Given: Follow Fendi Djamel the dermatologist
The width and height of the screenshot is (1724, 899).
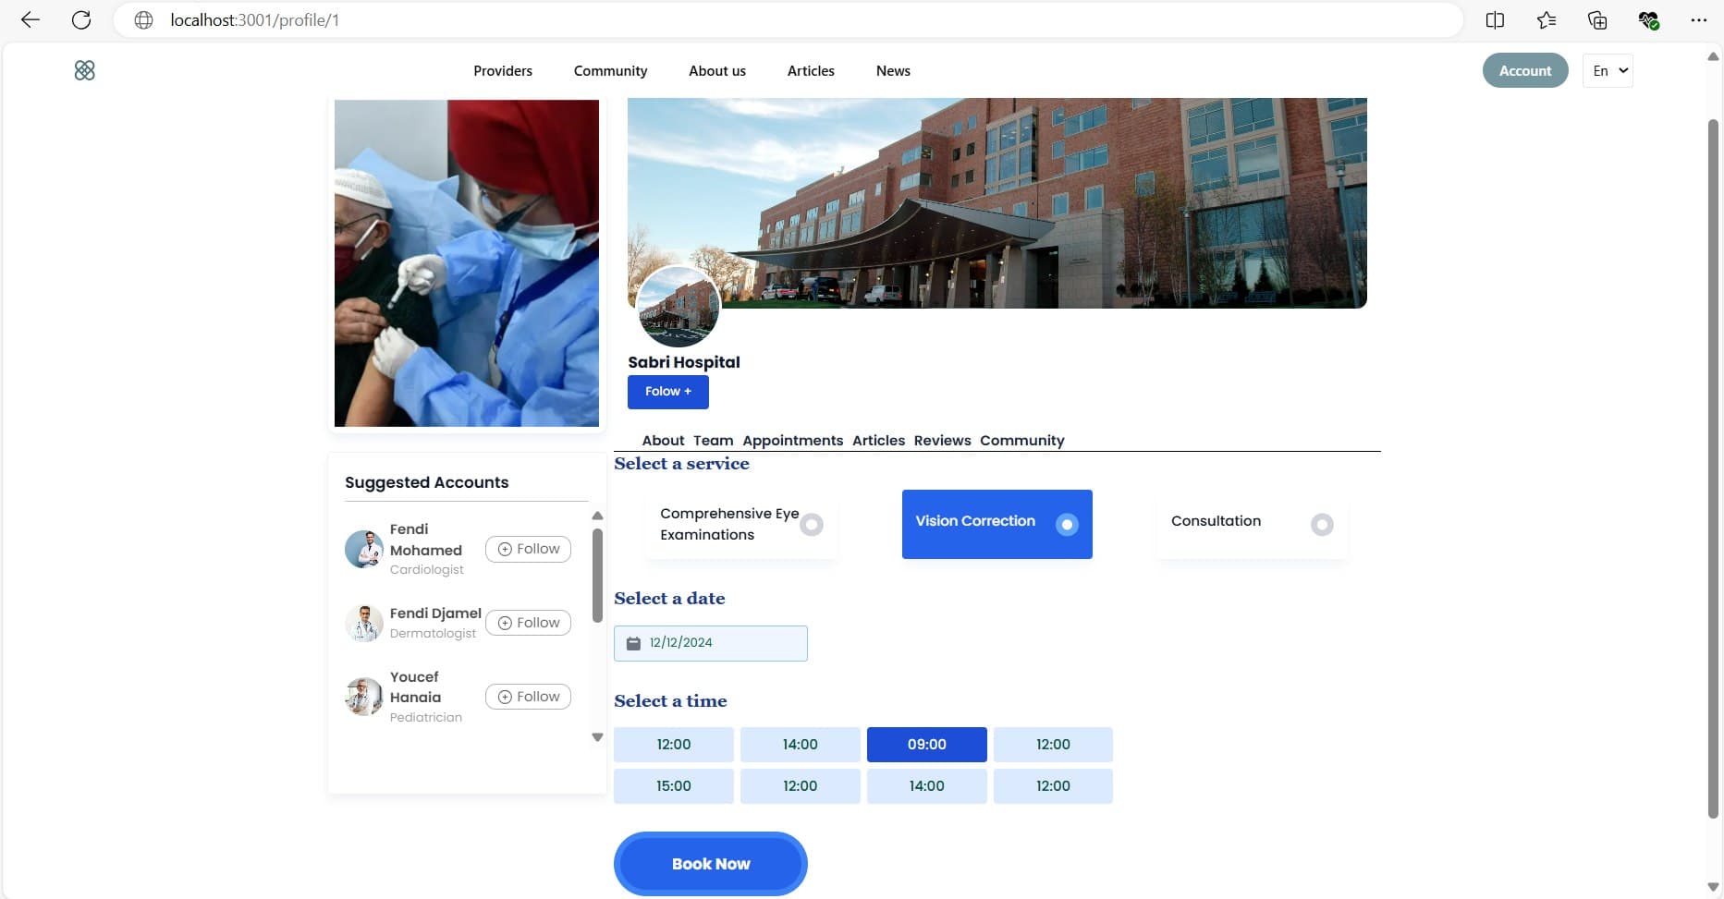Looking at the screenshot, I should 528,623.
